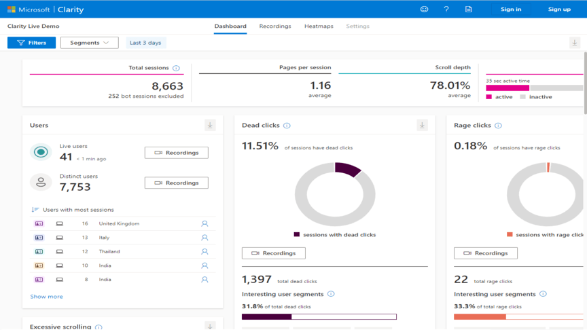Open user profile icon in India row with 10 sessions
The width and height of the screenshot is (587, 330).
point(204,265)
